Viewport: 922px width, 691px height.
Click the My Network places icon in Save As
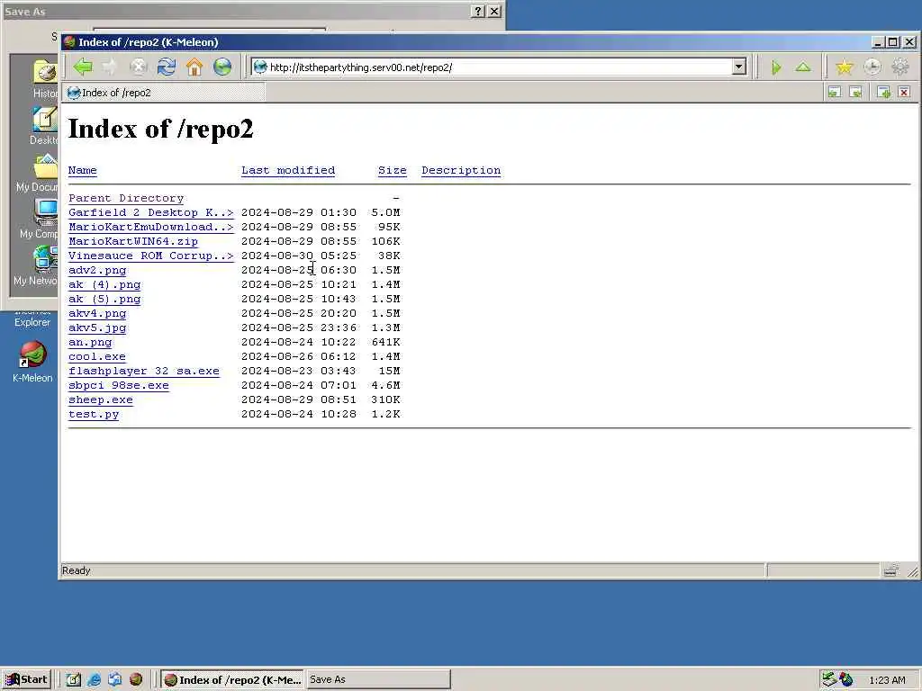[x=45, y=259]
